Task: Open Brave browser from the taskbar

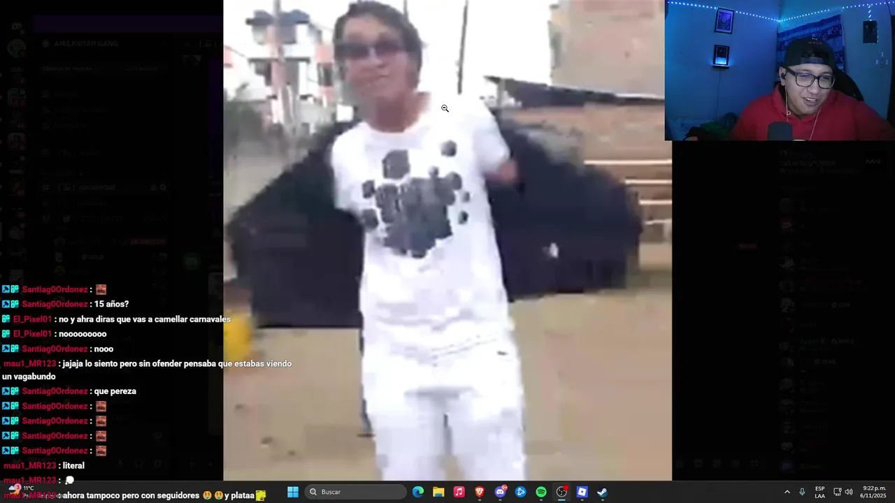Action: click(x=479, y=492)
